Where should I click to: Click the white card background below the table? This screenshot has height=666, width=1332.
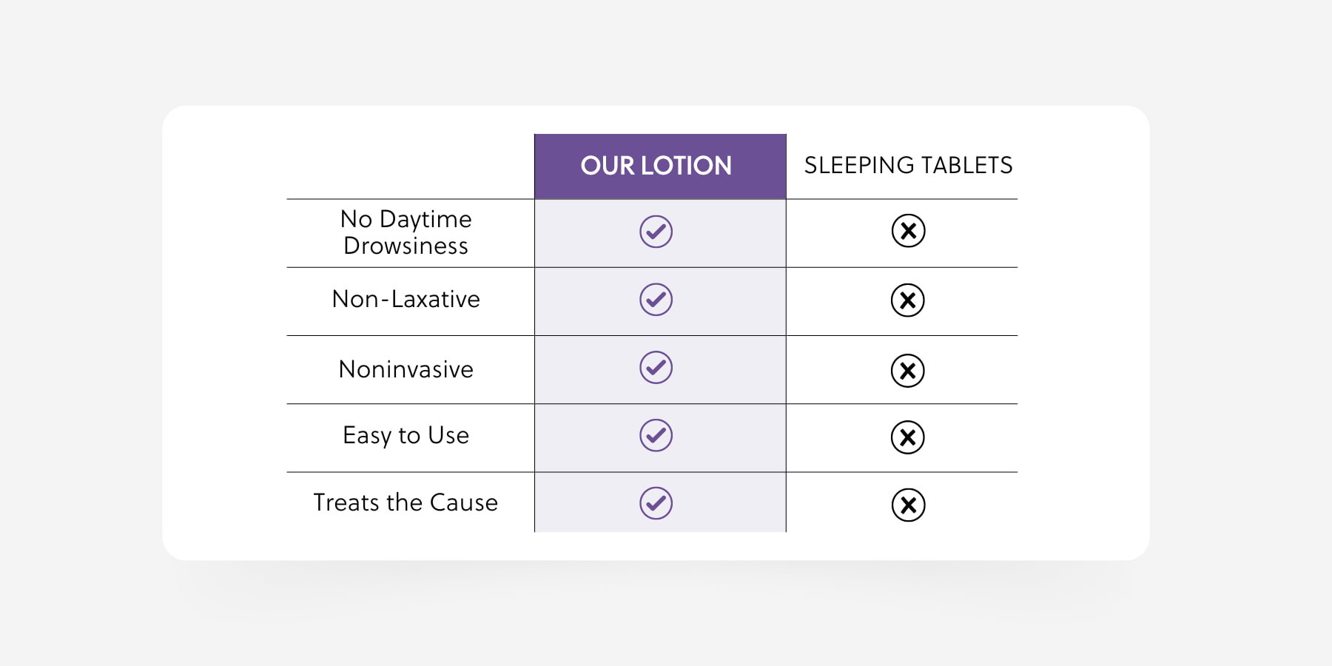[656, 546]
